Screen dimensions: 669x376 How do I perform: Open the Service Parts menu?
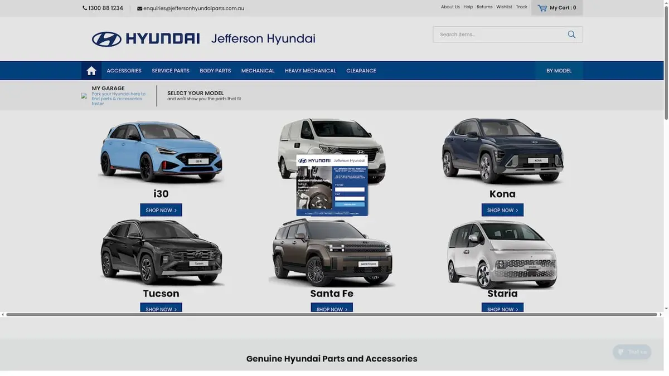171,71
